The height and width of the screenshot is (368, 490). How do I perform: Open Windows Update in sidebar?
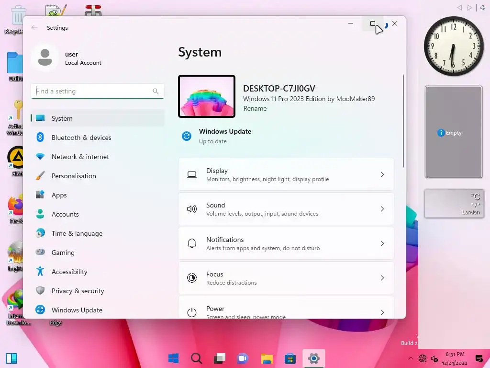click(98, 310)
